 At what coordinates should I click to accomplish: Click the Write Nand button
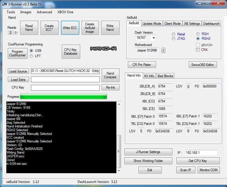(110, 28)
